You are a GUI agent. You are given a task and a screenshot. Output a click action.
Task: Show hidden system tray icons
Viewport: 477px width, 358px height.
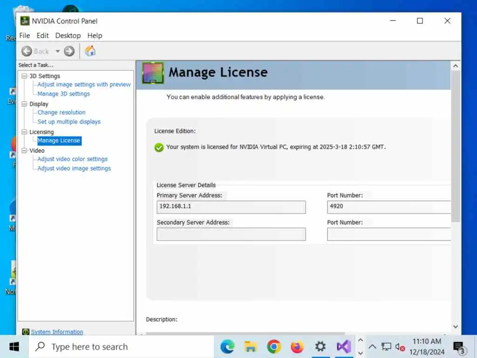372,347
